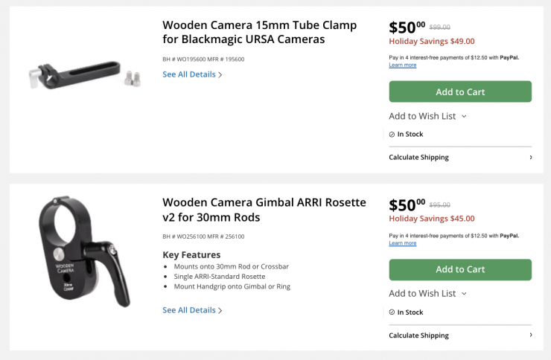Click the Gimbal ARRI Rosette product image
Viewport: 551px width, 360px height.
86,251
